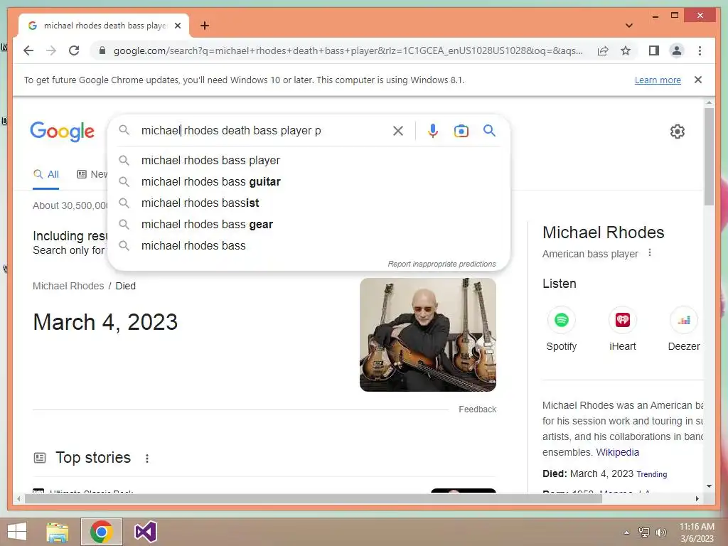Image resolution: width=728 pixels, height=546 pixels.
Task: Click the 'March 4, 2023' answer text
Action: (x=105, y=322)
